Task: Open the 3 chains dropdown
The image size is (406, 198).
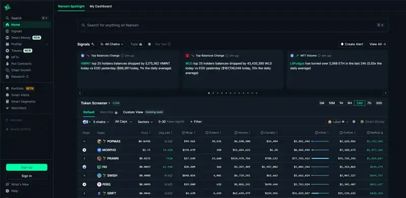Action: (x=96, y=121)
